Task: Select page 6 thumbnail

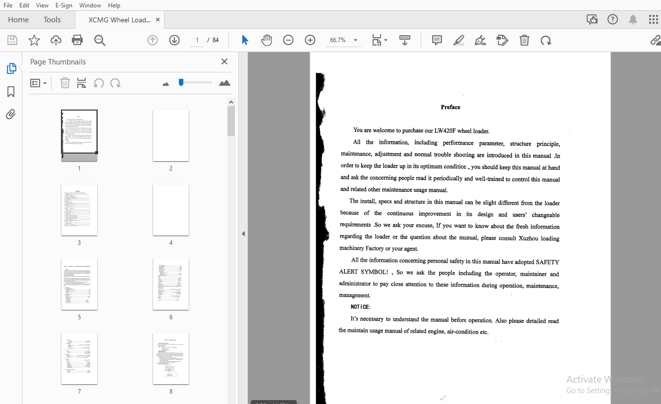Action: click(x=171, y=284)
